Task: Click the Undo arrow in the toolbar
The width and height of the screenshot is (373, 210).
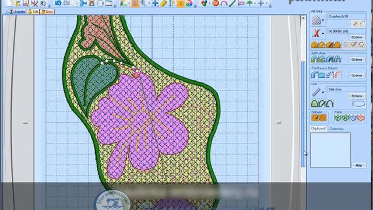Action: 58,3
